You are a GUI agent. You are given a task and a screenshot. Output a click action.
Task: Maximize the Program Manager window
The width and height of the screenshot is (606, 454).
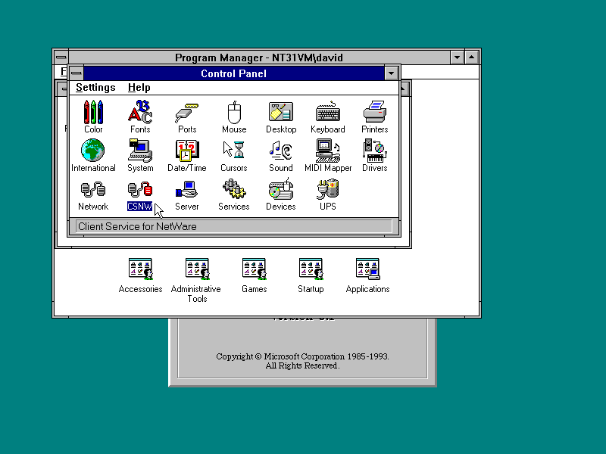(x=472, y=58)
